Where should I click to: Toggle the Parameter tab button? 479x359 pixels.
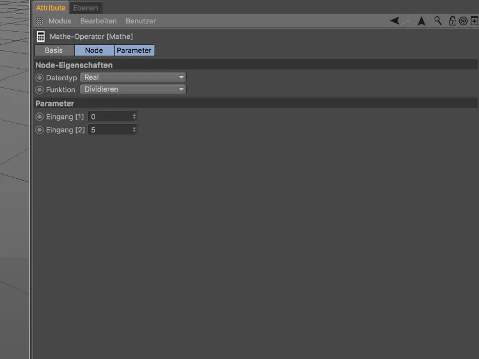(x=134, y=50)
